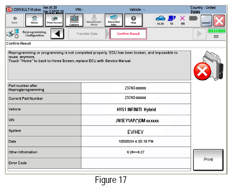Click the VI connection status icon
232x190 pixels.
click(x=172, y=20)
